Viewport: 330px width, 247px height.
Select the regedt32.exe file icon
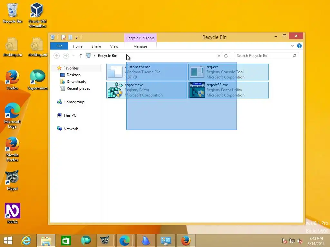click(x=197, y=90)
